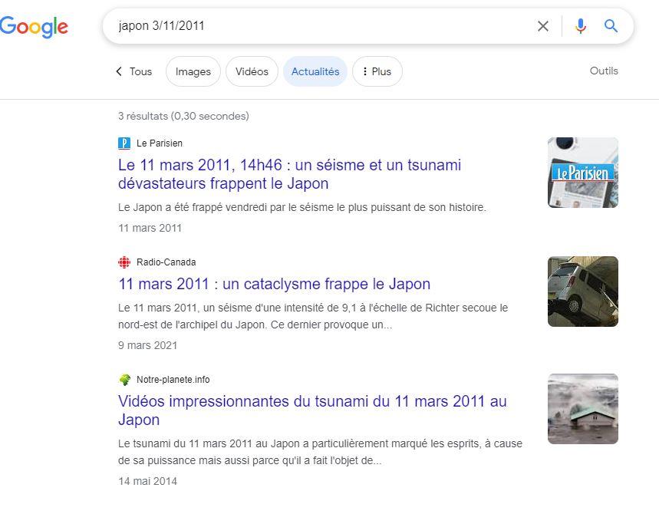Submit search with the magnifying glass
659x514 pixels.
(x=611, y=26)
